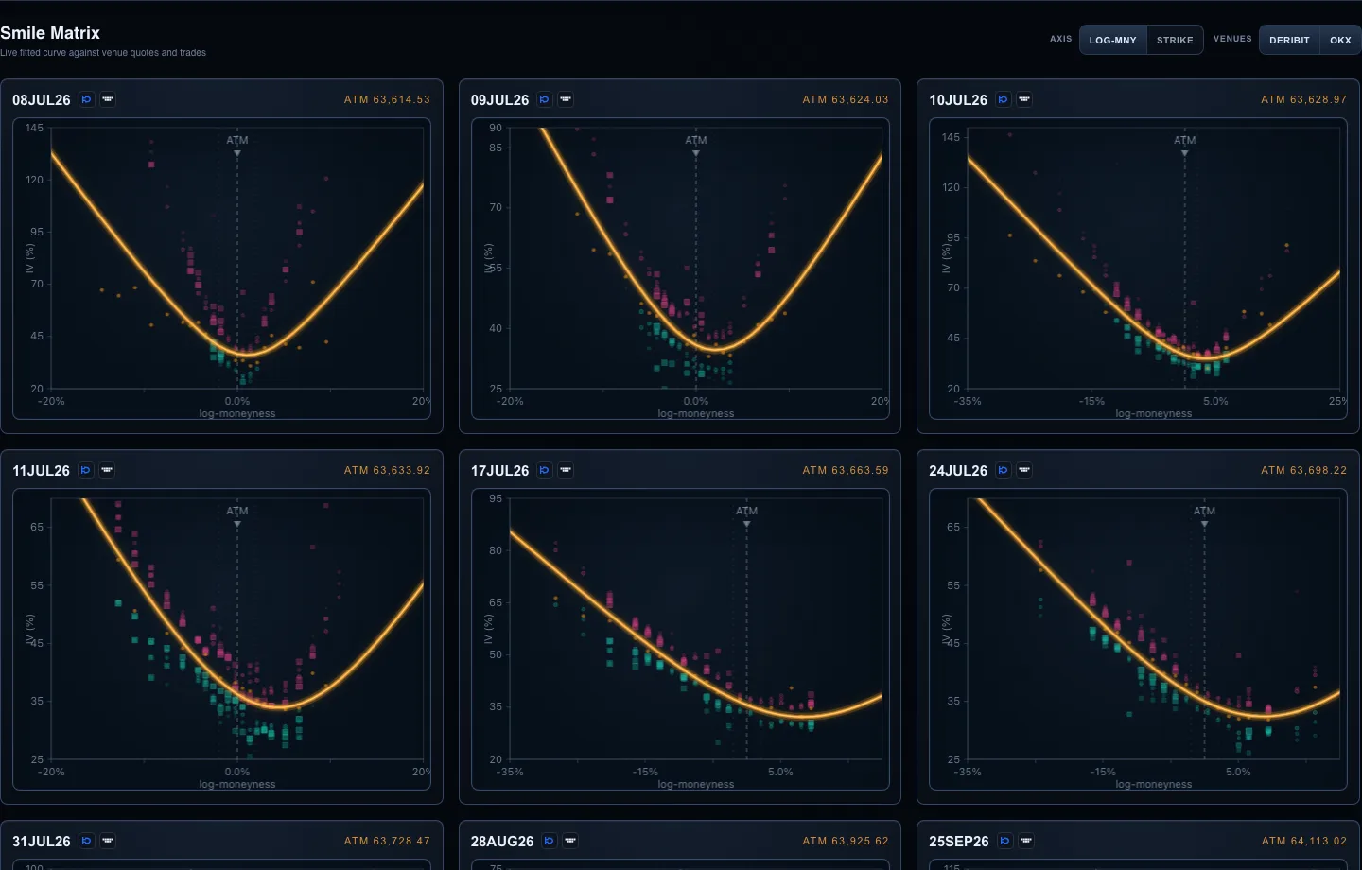Click ATM 63,614.53 value
Screen dimensions: 1362x870
(x=387, y=99)
